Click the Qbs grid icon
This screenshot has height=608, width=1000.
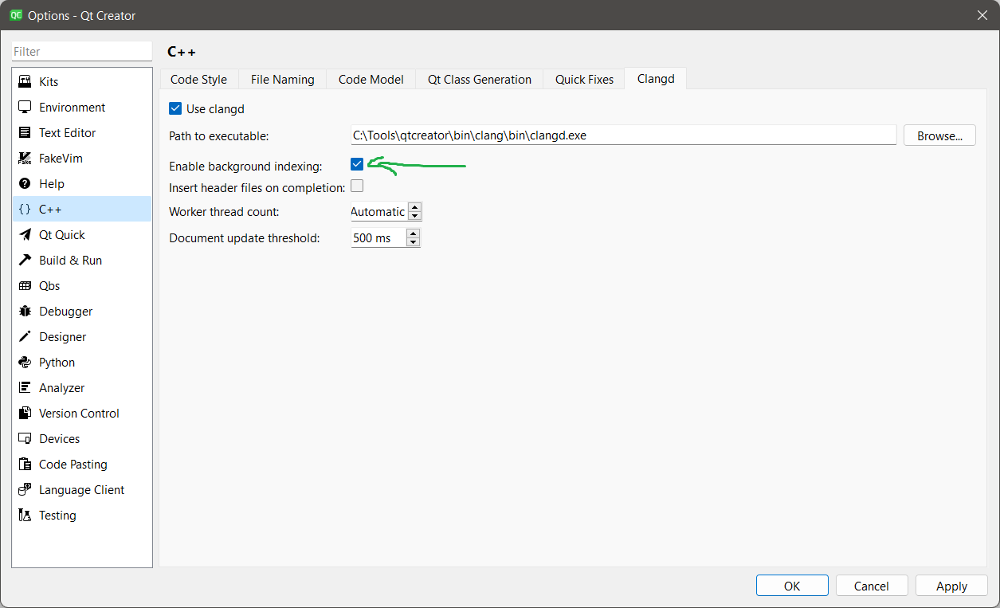coord(25,286)
